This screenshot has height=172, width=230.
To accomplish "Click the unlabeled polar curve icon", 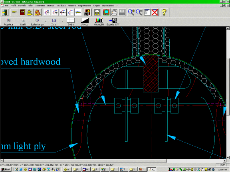I will pyautogui.click(x=70, y=12).
